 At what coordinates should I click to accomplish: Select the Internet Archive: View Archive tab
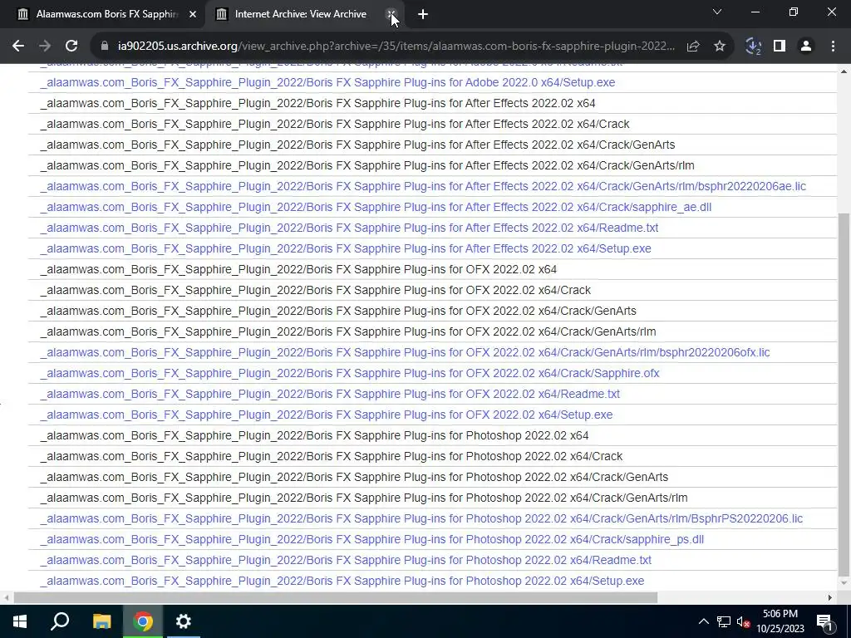coord(300,14)
